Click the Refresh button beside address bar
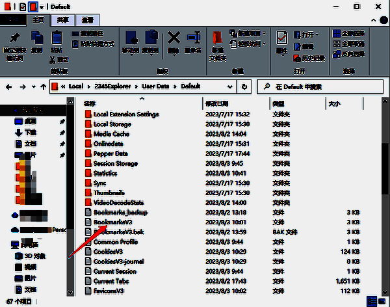The image size is (390, 307). (x=244, y=87)
